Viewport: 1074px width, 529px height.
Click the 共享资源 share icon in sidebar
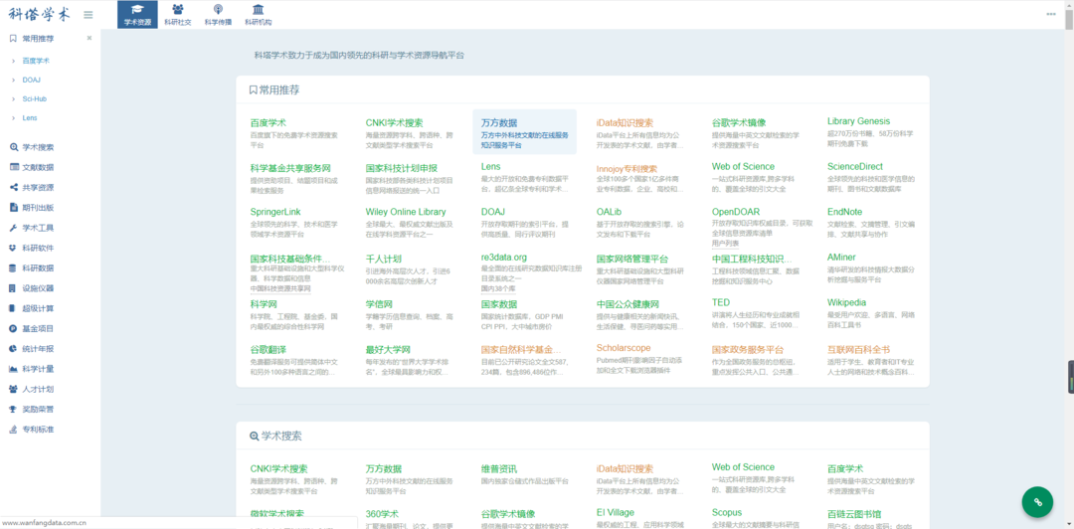pyautogui.click(x=14, y=188)
